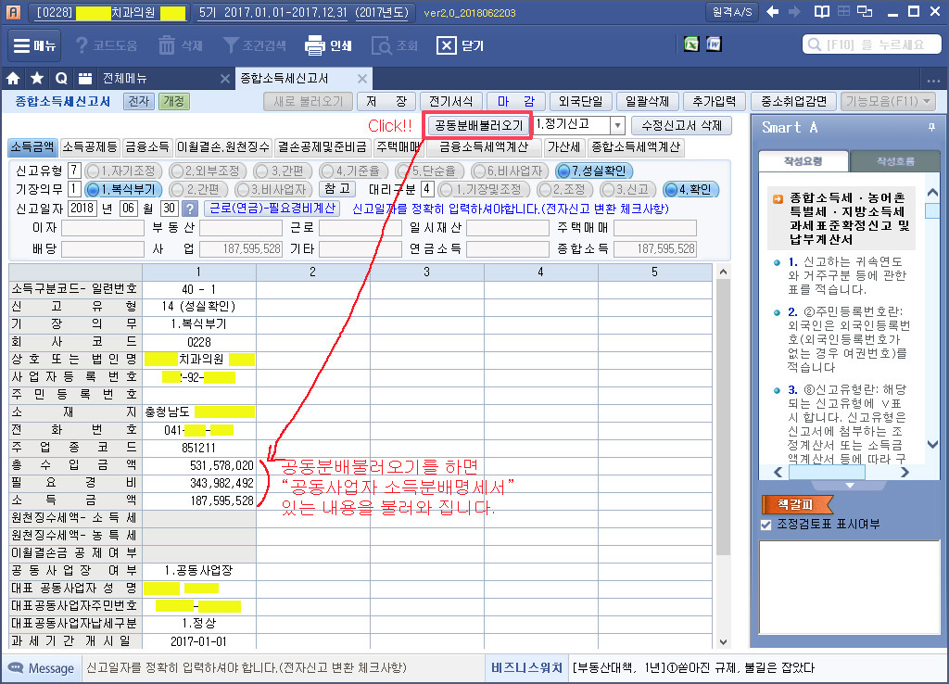Click the grid scroll down arrow
Screen dimensions: 949x684
723,641
